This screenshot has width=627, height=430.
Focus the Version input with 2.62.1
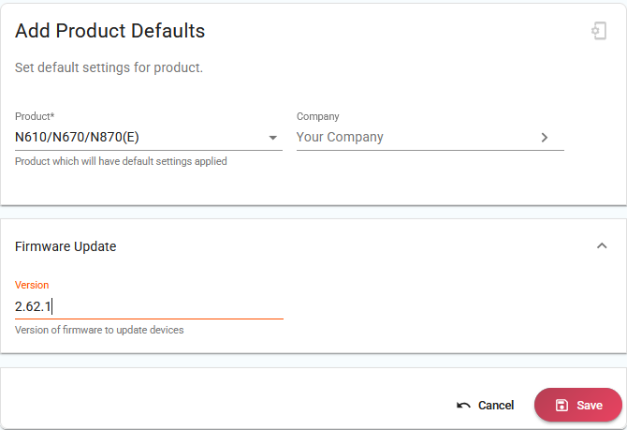coord(149,306)
